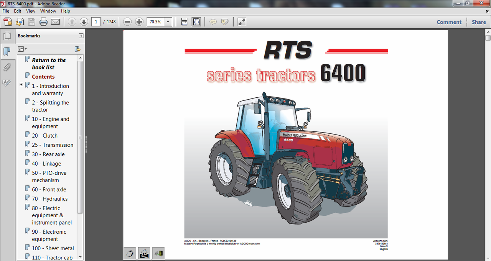
Task: Click the 'Bookmarks' panel title text
Action: pos(29,36)
